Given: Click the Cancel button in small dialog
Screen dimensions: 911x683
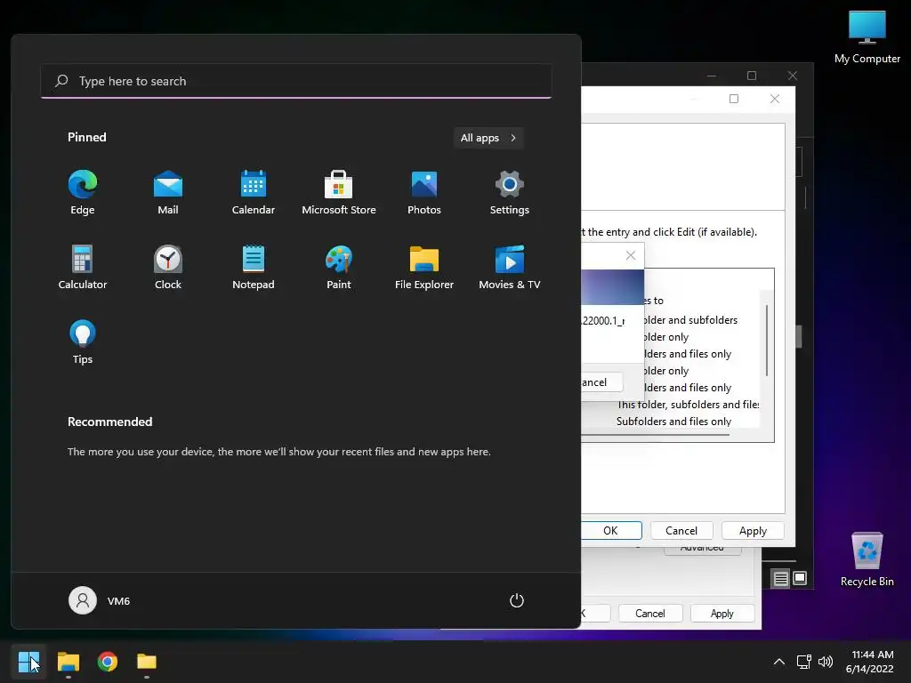Looking at the screenshot, I should [x=602, y=382].
